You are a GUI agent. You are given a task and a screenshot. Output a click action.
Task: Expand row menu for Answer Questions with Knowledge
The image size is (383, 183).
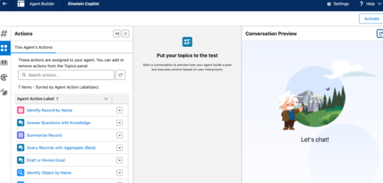tap(120, 123)
